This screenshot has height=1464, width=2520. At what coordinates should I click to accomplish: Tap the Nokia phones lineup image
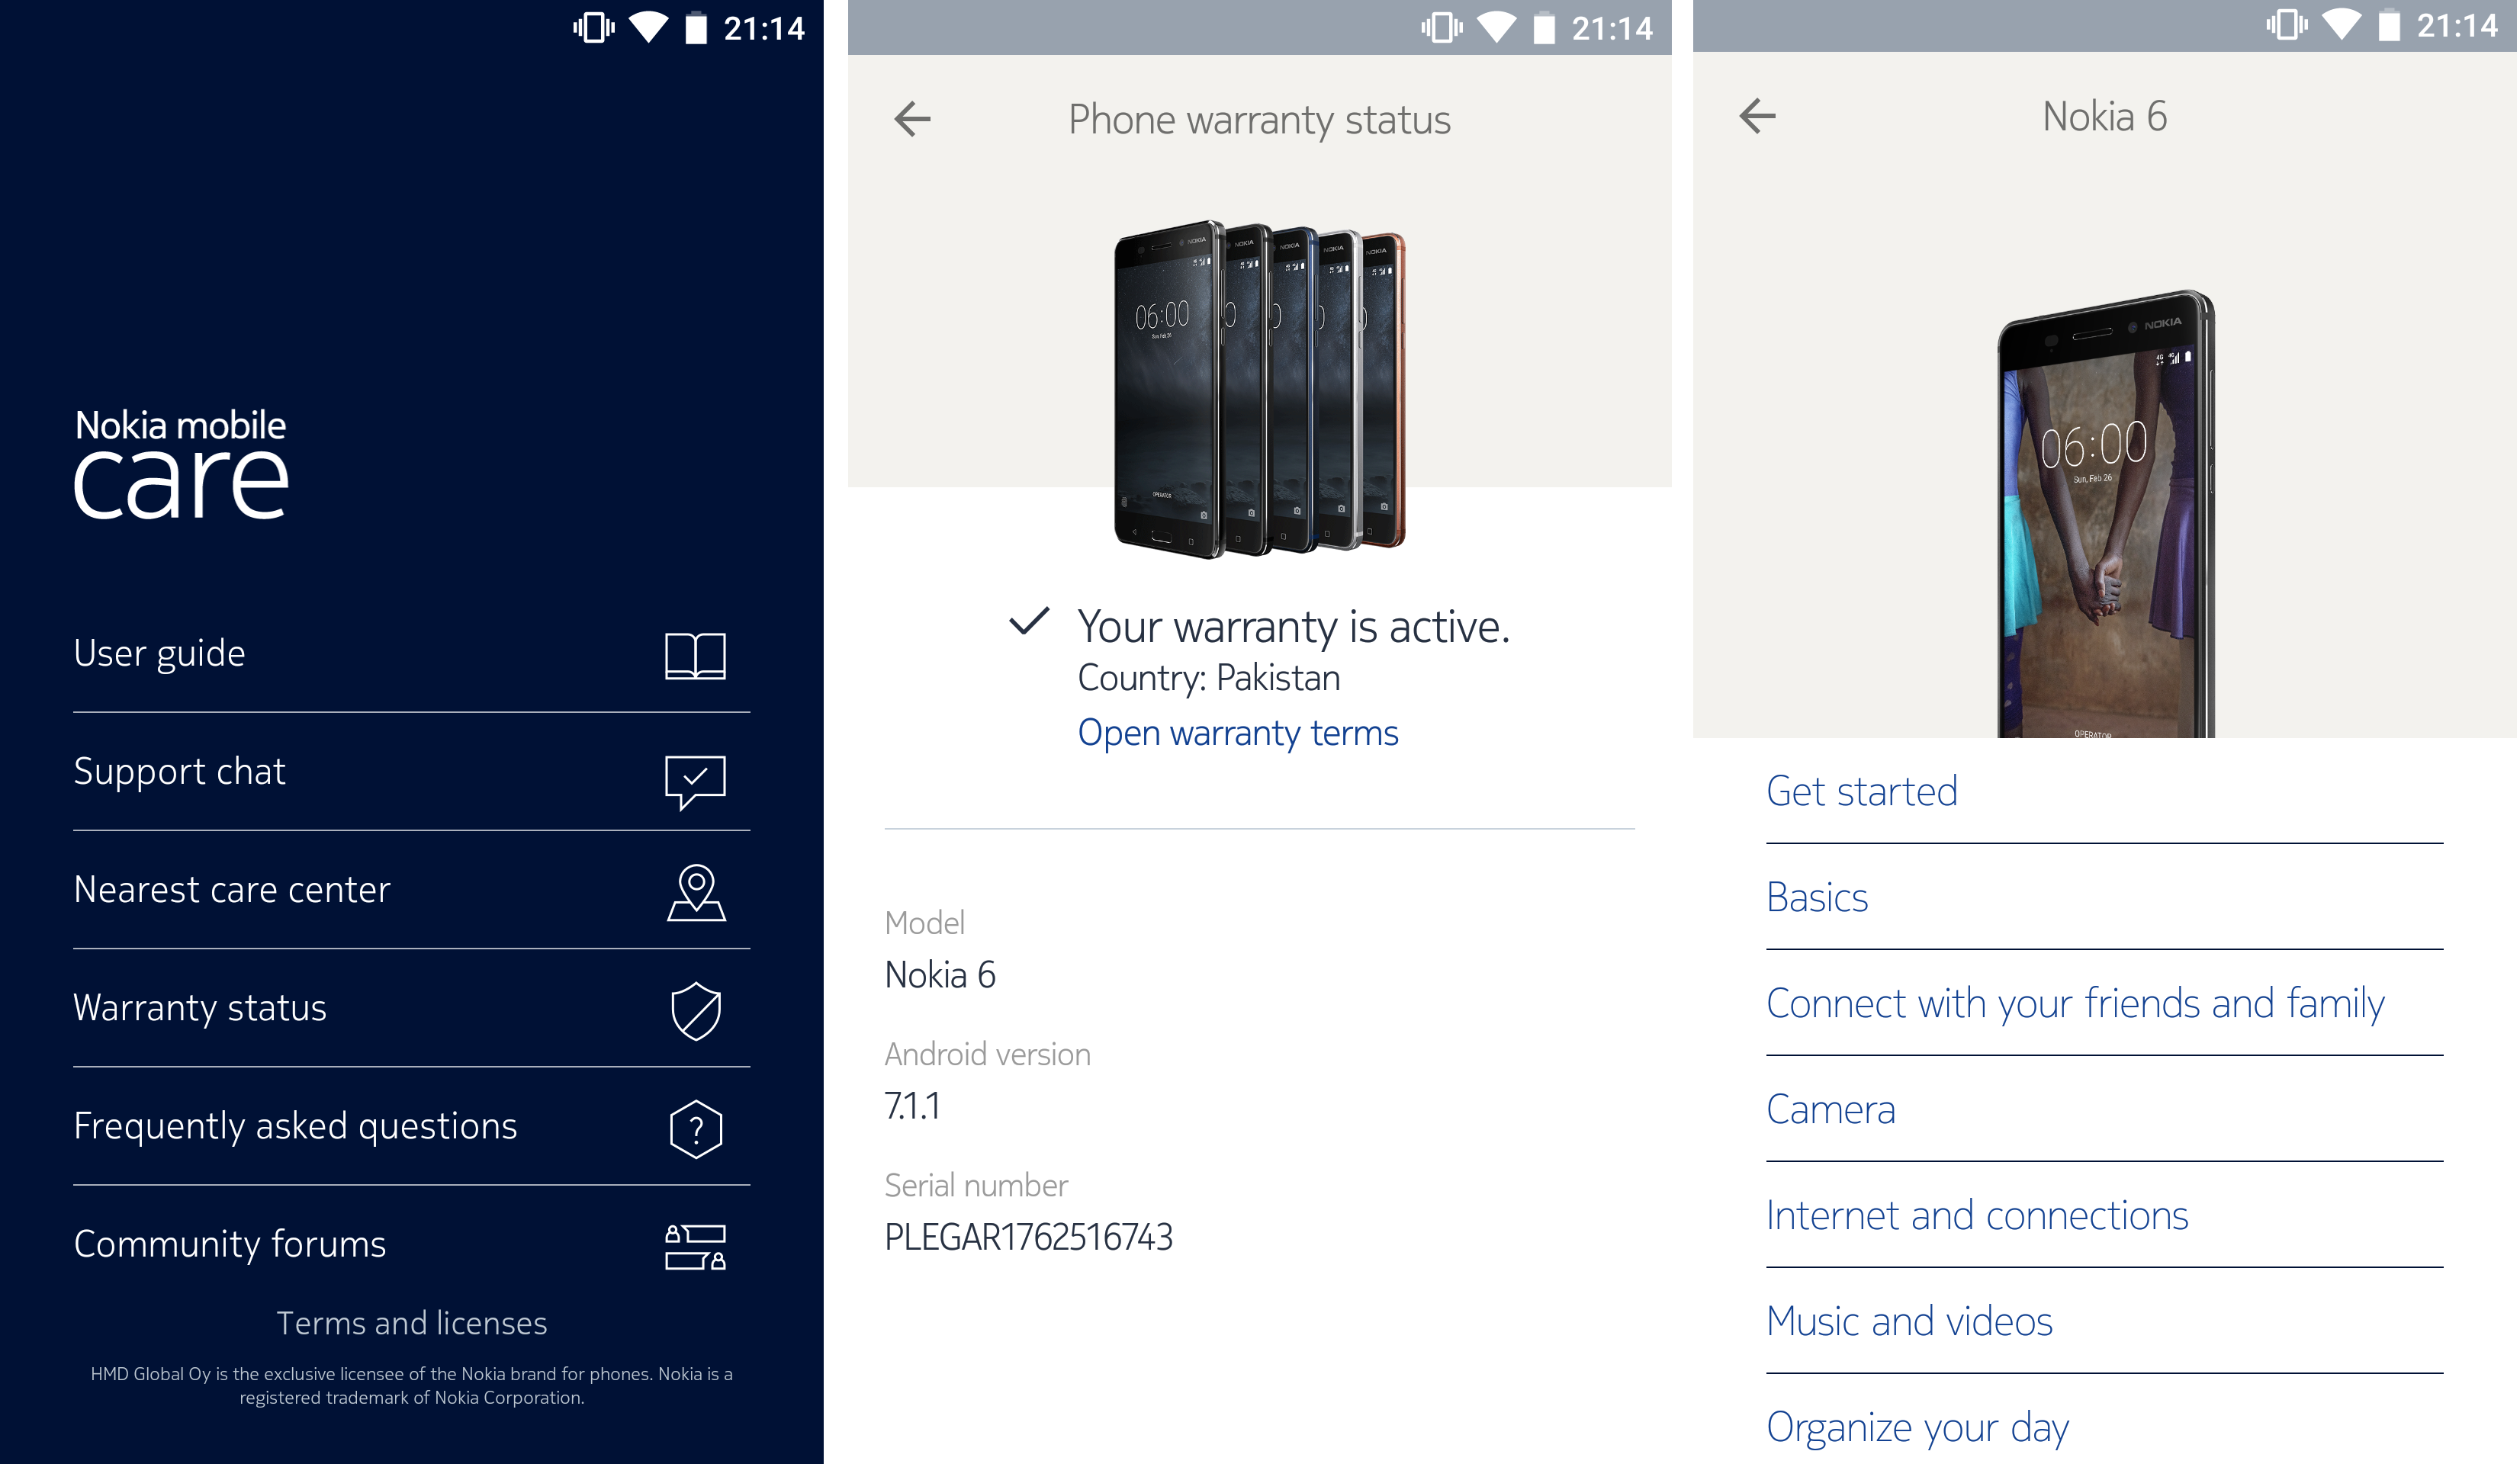point(1260,389)
